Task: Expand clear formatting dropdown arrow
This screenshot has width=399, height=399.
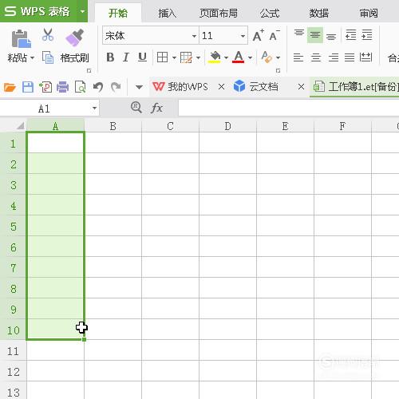Action: pos(278,57)
